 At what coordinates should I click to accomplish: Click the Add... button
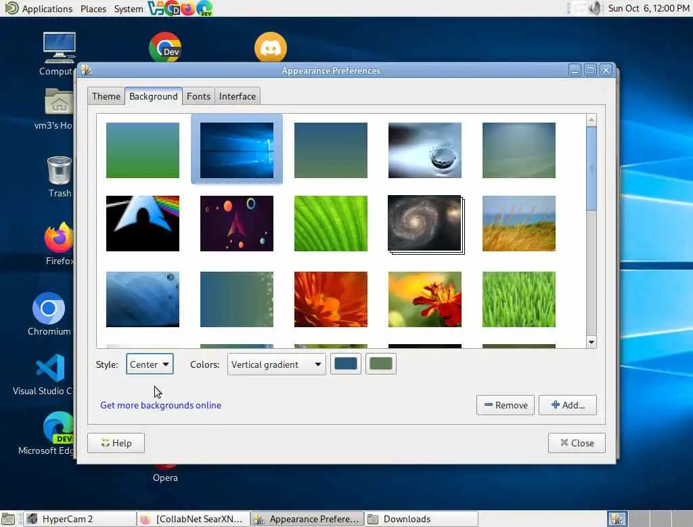click(x=568, y=405)
